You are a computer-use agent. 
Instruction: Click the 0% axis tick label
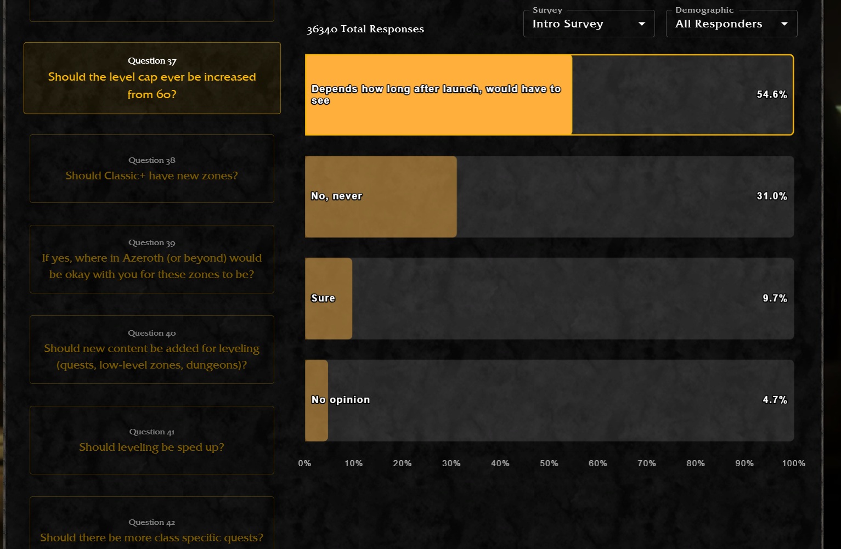point(304,463)
